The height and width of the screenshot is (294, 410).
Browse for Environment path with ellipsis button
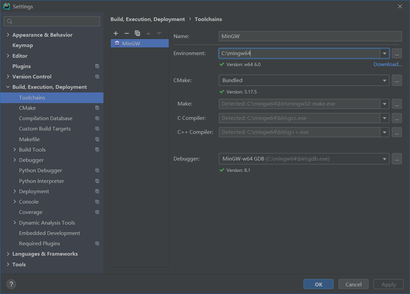pos(397,53)
